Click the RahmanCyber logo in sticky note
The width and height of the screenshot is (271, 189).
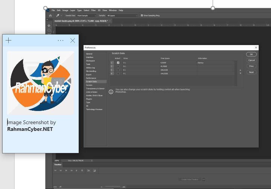[41, 83]
